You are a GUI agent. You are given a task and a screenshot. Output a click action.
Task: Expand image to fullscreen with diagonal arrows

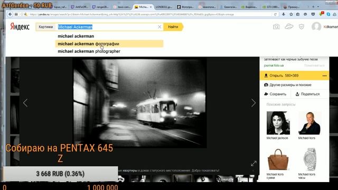pyautogui.click(x=253, y=164)
